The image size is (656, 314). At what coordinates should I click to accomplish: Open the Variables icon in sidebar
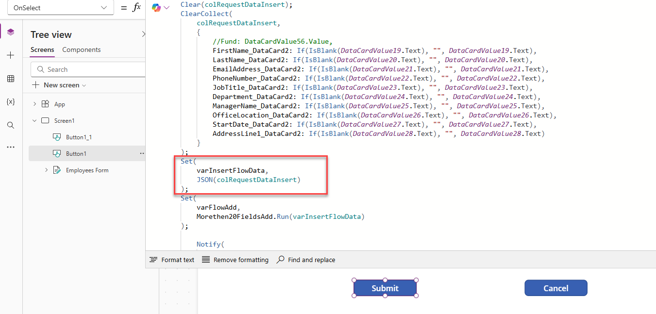tap(11, 102)
